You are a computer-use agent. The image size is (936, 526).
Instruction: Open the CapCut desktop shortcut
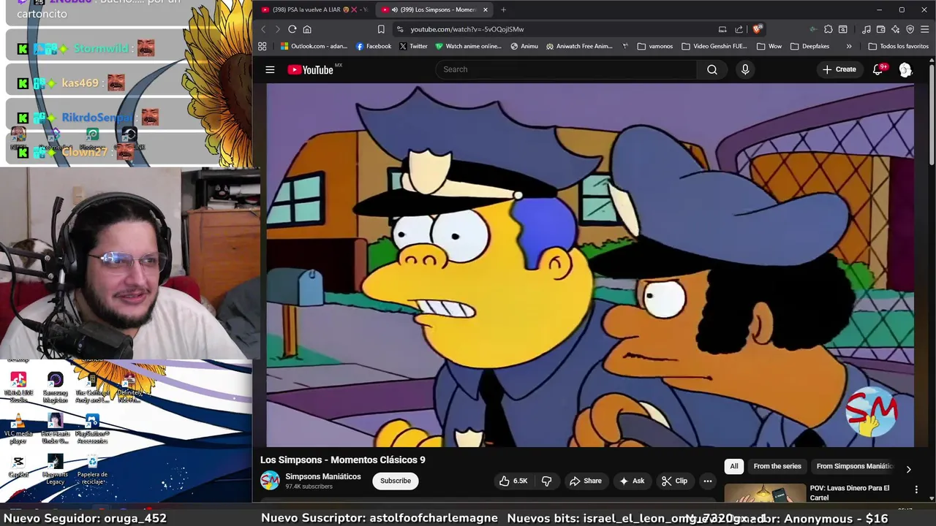(x=18, y=467)
